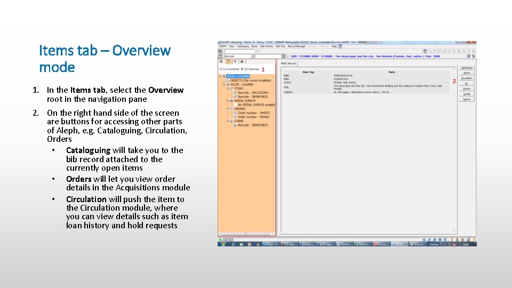Image resolution: width=512 pixels, height=288 pixels.
Task: Select the Overview radio button
Action: (x=242, y=69)
